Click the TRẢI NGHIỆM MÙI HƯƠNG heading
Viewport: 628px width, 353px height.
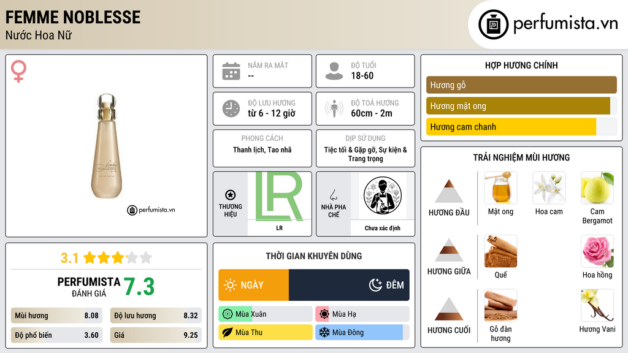[521, 158]
